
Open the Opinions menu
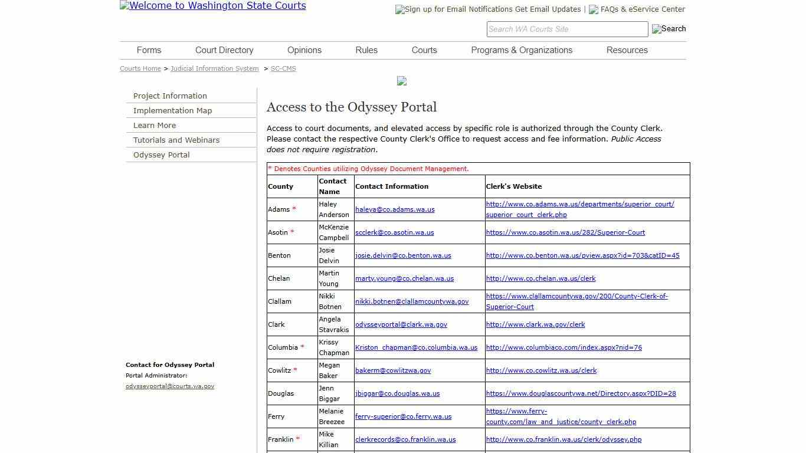coord(304,50)
